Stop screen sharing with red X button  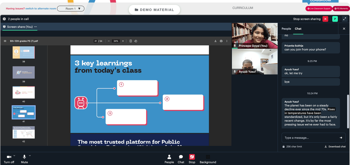coord(325,19)
